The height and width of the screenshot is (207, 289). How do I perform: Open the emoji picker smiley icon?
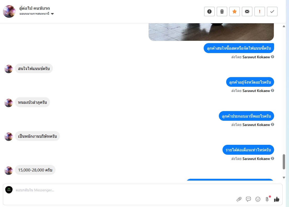click(258, 199)
